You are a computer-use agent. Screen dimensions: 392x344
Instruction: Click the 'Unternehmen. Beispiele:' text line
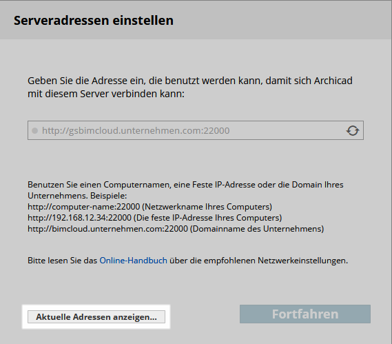(x=77, y=196)
